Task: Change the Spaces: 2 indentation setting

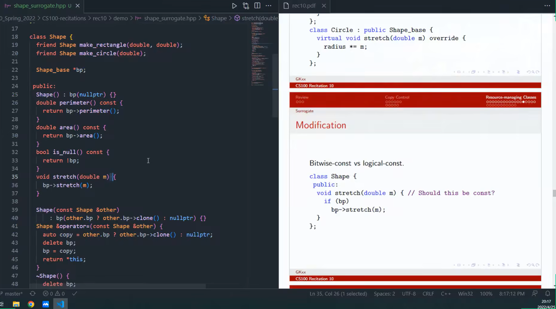Action: tap(384, 294)
